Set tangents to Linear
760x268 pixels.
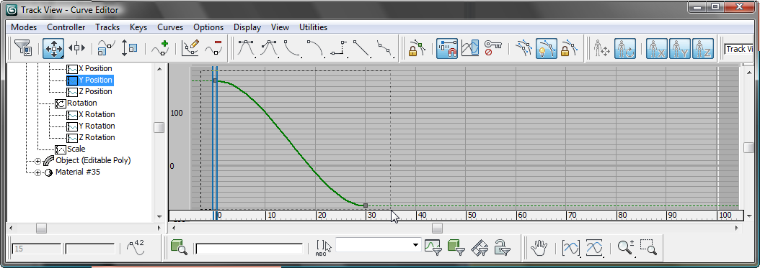point(361,48)
